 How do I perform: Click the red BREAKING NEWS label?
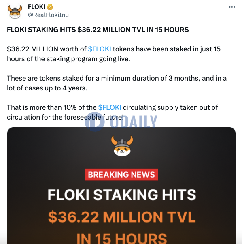[121, 174]
